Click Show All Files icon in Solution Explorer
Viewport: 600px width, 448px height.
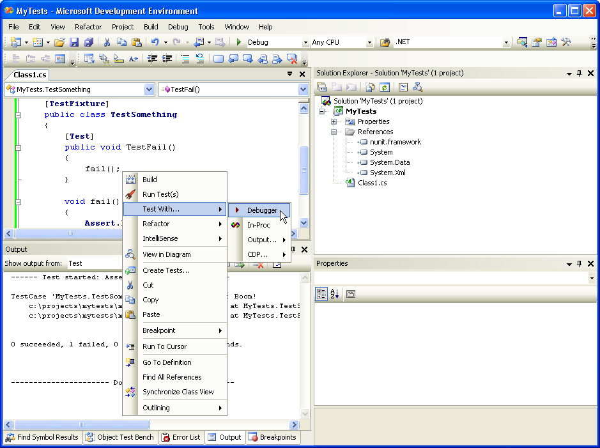369,87
